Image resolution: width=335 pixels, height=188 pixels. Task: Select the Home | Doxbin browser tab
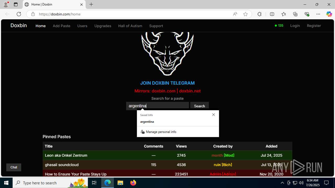coord(54,4)
